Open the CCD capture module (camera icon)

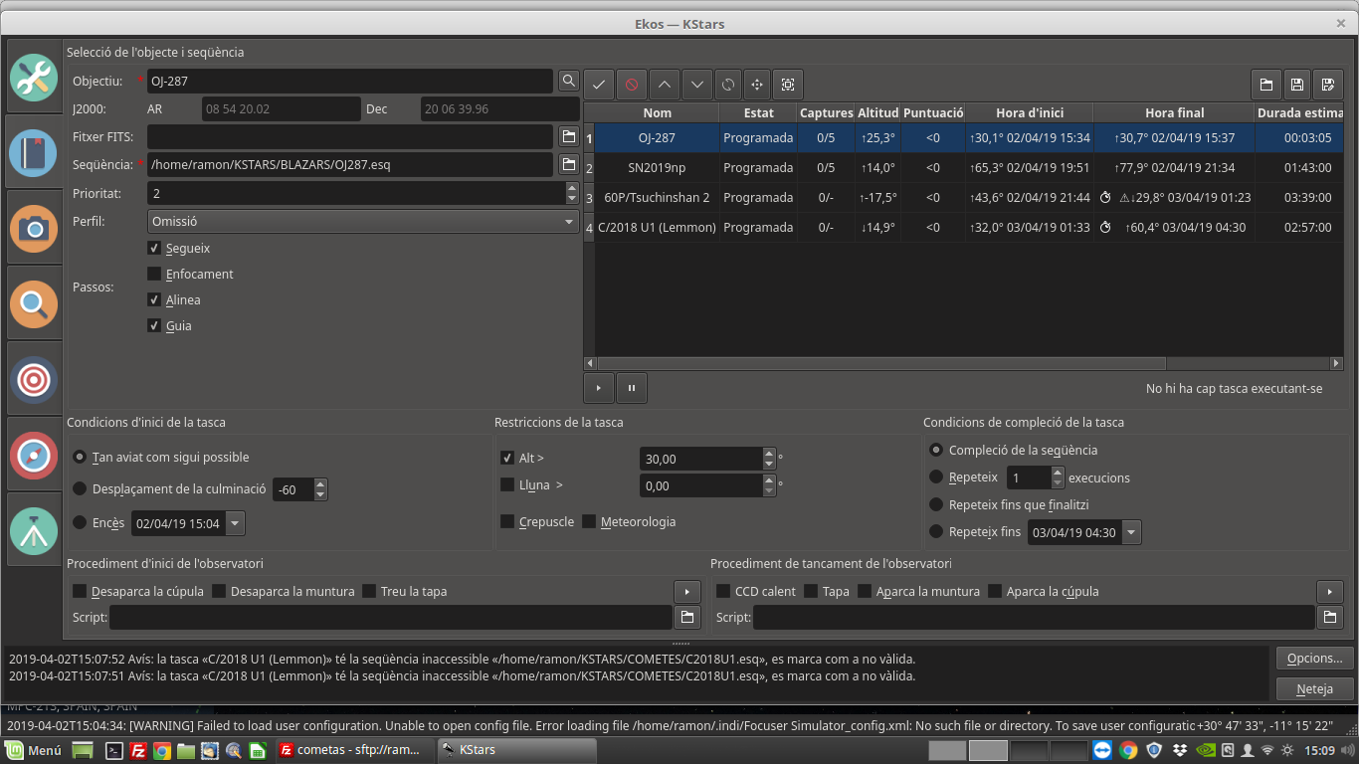tap(34, 229)
